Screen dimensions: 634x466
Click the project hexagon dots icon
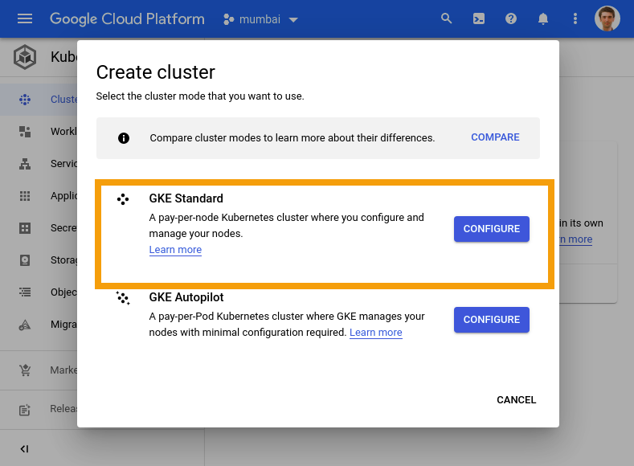(x=228, y=19)
